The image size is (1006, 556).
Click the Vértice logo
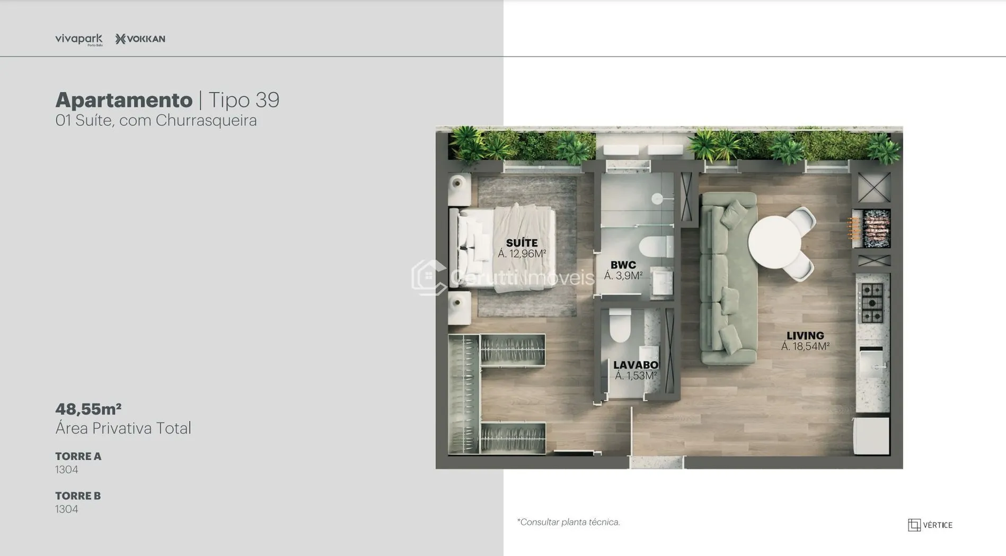[930, 525]
